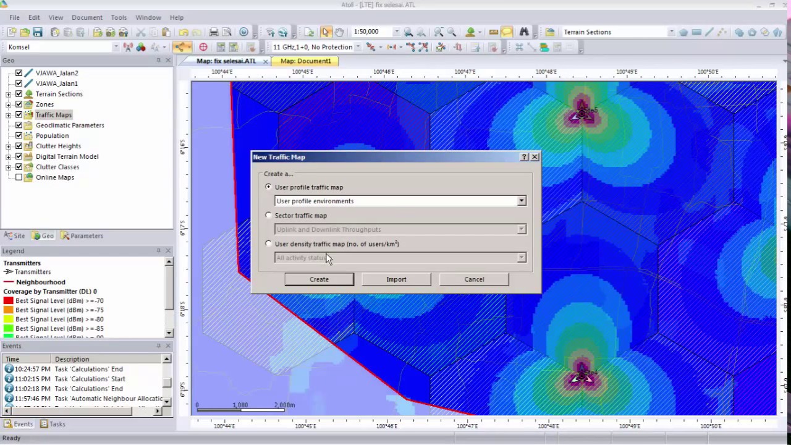Click the Create button
This screenshot has height=445, width=791.
[319, 279]
